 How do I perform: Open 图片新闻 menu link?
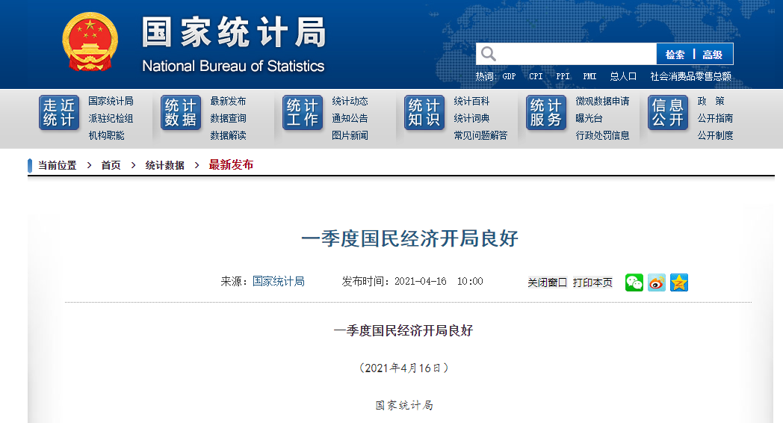pos(350,135)
